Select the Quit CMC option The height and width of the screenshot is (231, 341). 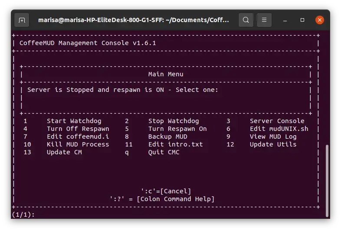[164, 152]
